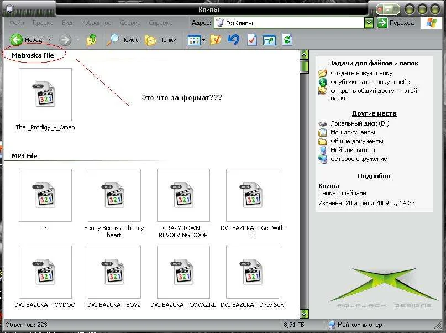Image resolution: width=446 pixels, height=333 pixels.
Task: Open the Поиск search tool
Action: tap(122, 40)
